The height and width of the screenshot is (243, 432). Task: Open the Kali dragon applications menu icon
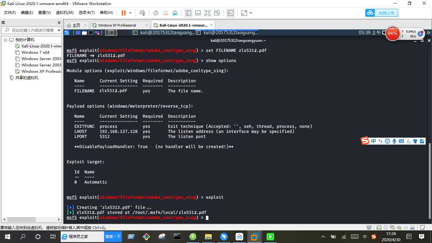coord(67,33)
